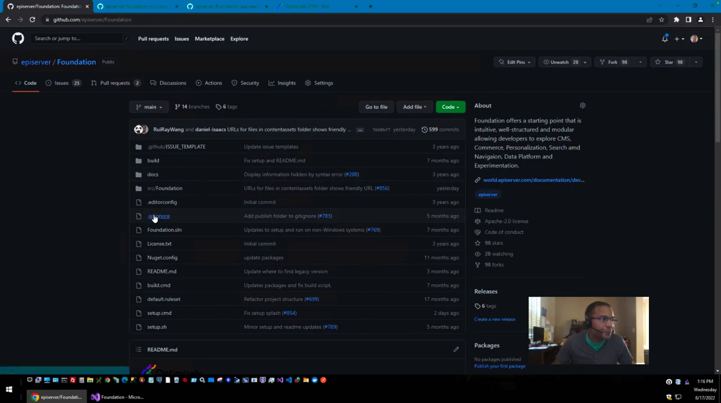The image size is (721, 403).
Task: Click Create a new release link
Action: tap(495, 319)
